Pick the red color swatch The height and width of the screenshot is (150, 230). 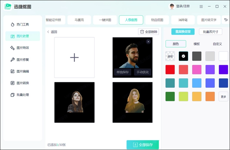(170, 70)
